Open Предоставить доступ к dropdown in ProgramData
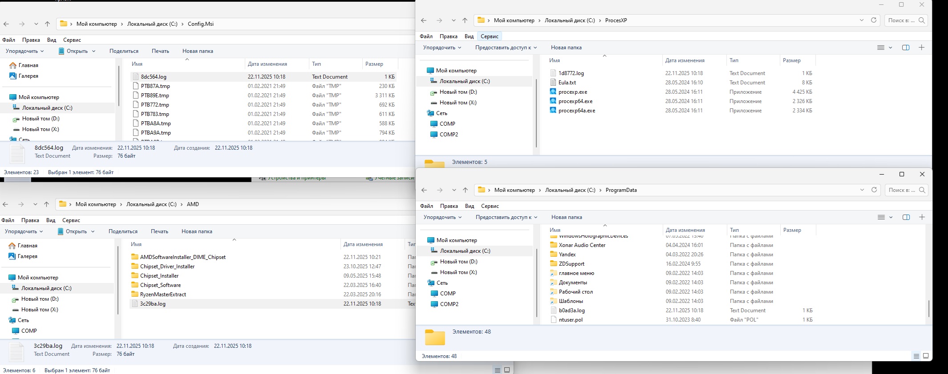948x374 pixels. point(506,217)
